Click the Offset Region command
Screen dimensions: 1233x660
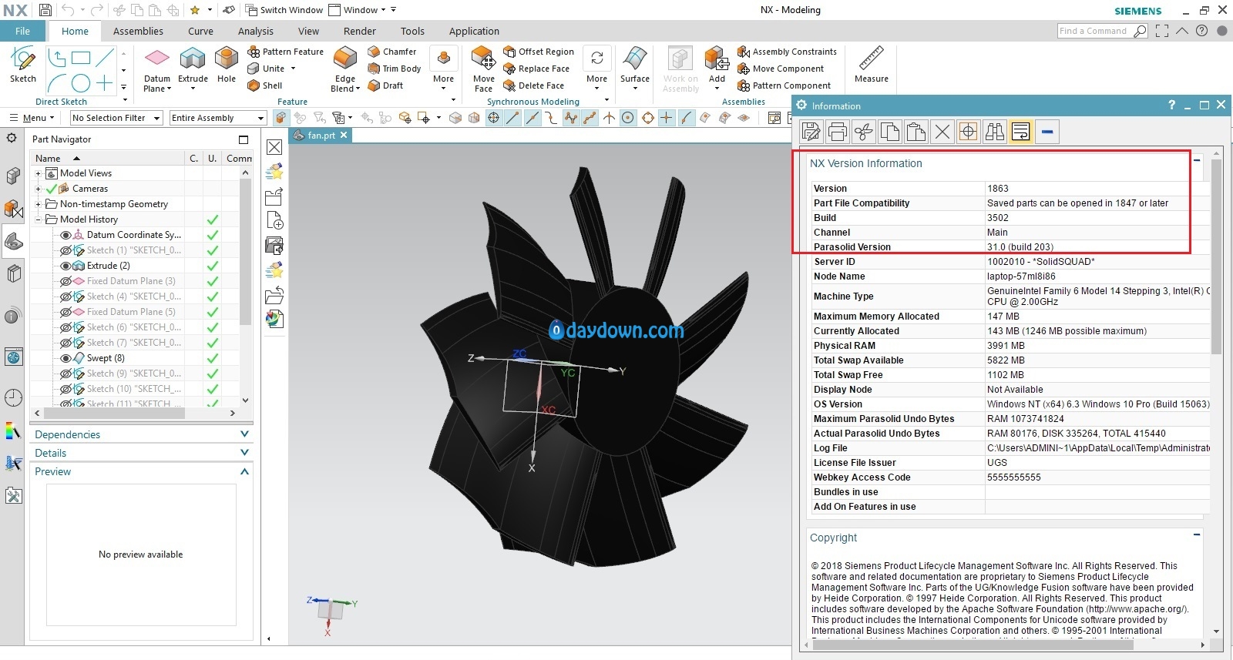point(539,52)
